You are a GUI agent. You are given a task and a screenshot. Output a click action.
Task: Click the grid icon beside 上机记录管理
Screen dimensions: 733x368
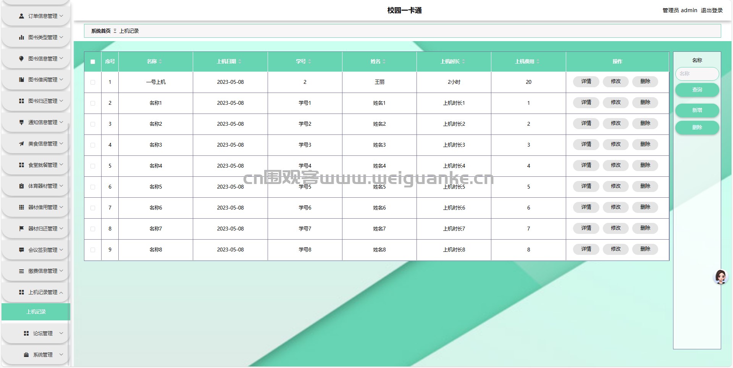point(21,292)
